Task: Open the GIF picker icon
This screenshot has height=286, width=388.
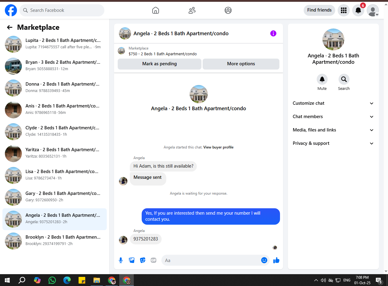Action: click(x=154, y=260)
